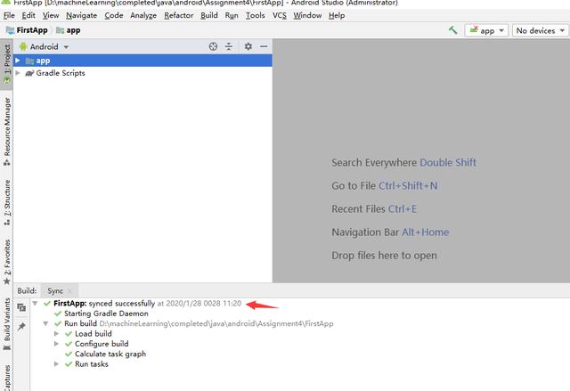Click Go to File Ctrl+Shift+N hint text
This screenshot has height=391, width=570.
click(x=385, y=186)
